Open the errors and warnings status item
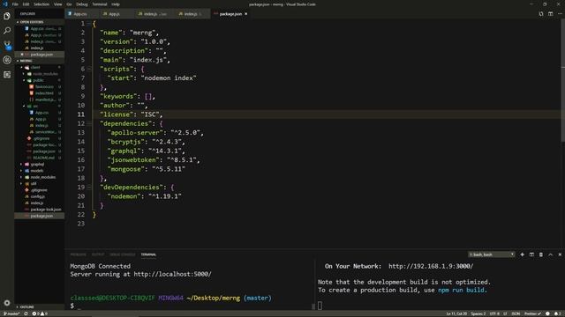 [40, 313]
